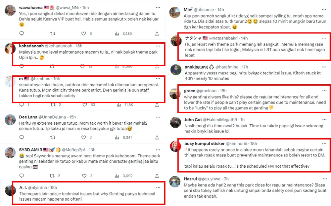This screenshot has width=331, height=206.
Task: Expand three-dot menu on Hazrul's tweet
Action: coord(323,179)
